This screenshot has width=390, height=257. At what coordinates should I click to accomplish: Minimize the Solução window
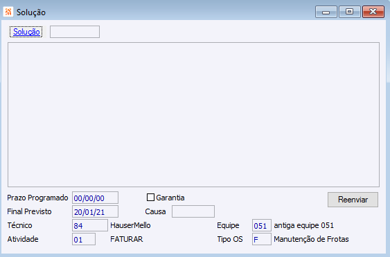[326, 12]
